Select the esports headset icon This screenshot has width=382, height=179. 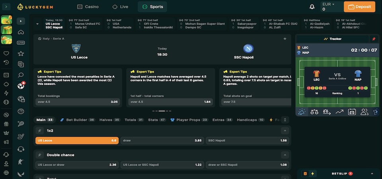(x=21, y=149)
